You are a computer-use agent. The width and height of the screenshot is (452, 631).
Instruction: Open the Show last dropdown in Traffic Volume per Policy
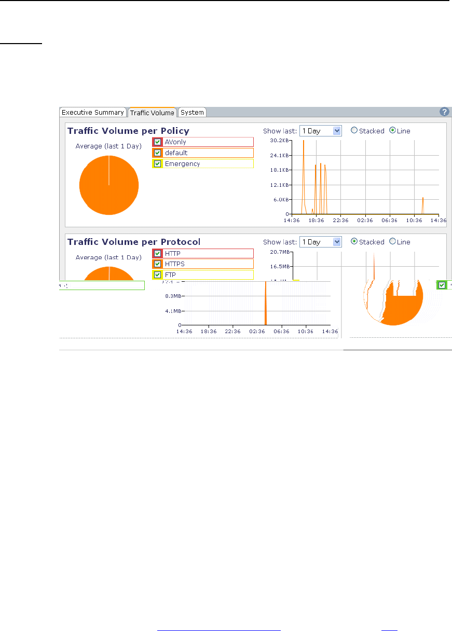point(321,131)
